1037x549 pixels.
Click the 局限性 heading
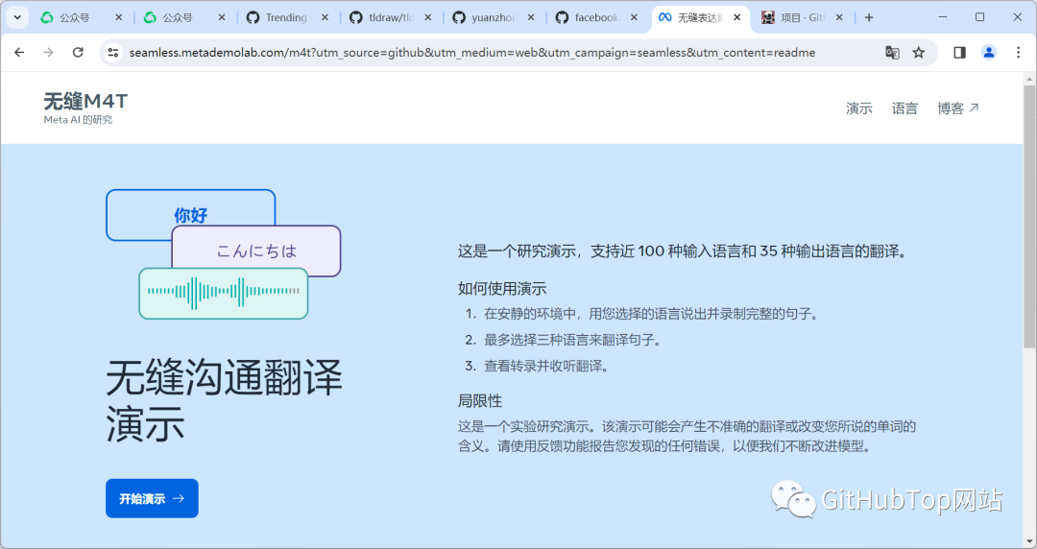pos(480,401)
